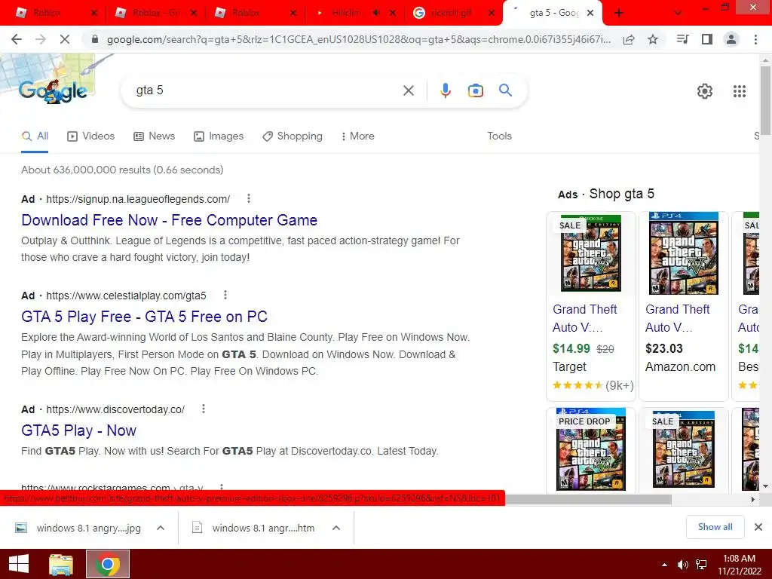Stop loading the page

point(65,39)
